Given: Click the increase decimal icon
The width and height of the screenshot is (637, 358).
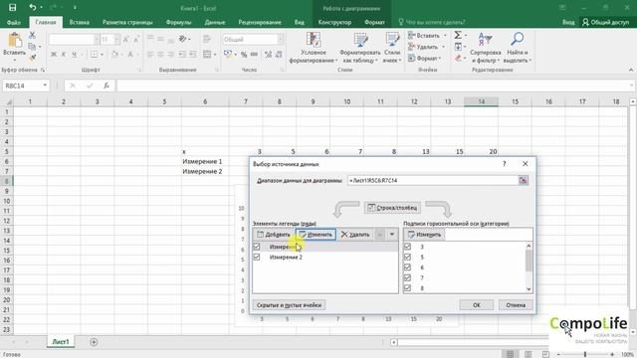Looking at the screenshot, I should (268, 54).
